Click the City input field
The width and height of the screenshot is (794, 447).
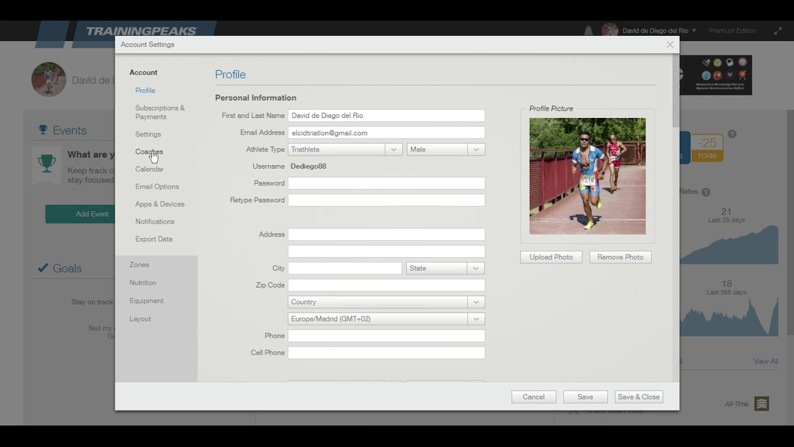click(x=345, y=268)
